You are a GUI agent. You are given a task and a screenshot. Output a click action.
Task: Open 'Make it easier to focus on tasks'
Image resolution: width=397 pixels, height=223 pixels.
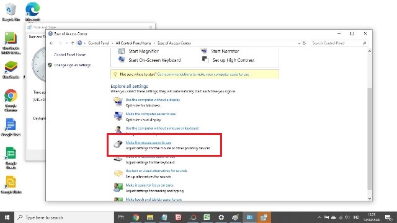coord(149,185)
